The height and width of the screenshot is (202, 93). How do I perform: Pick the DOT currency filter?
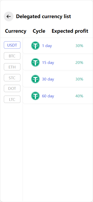point(12,88)
